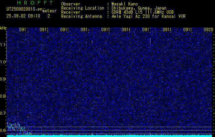Click the meteor count number 2
215x137 pixels.
[49, 16]
